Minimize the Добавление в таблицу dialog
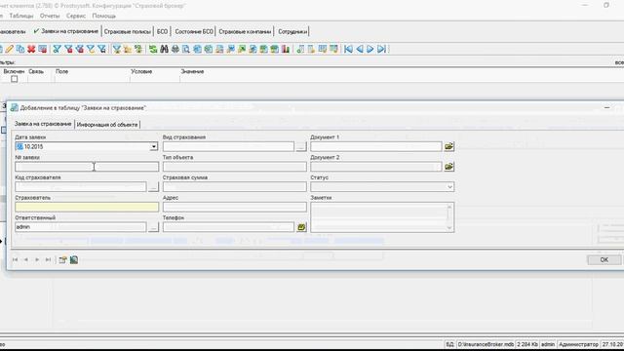Image resolution: width=624 pixels, height=351 pixels. tap(606, 107)
